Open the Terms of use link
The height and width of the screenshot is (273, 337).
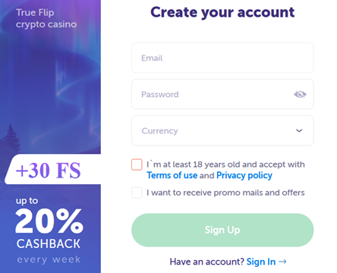click(x=172, y=175)
